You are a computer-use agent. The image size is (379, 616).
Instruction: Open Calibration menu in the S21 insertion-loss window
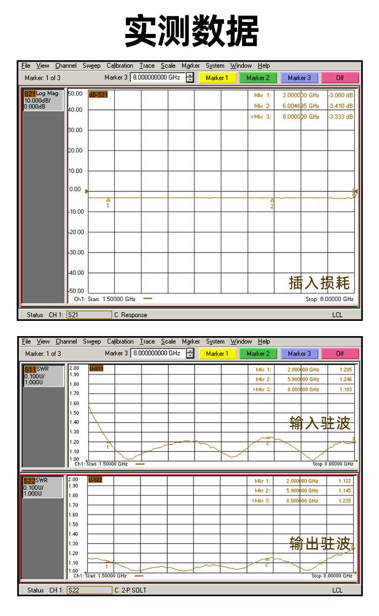pos(120,66)
